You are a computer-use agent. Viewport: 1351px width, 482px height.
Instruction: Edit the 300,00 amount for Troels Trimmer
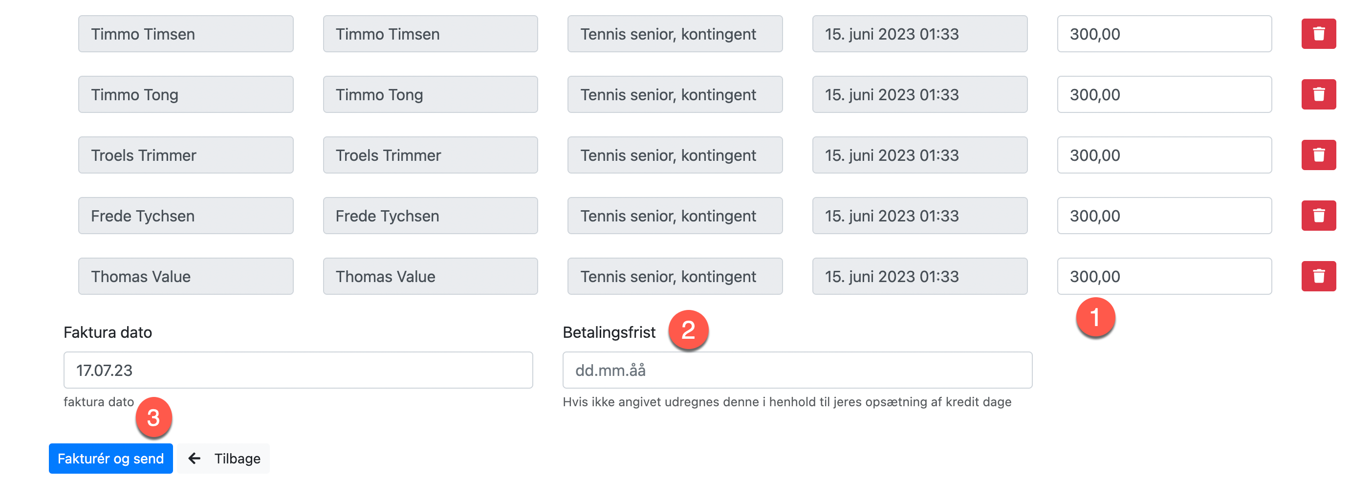click(1164, 155)
